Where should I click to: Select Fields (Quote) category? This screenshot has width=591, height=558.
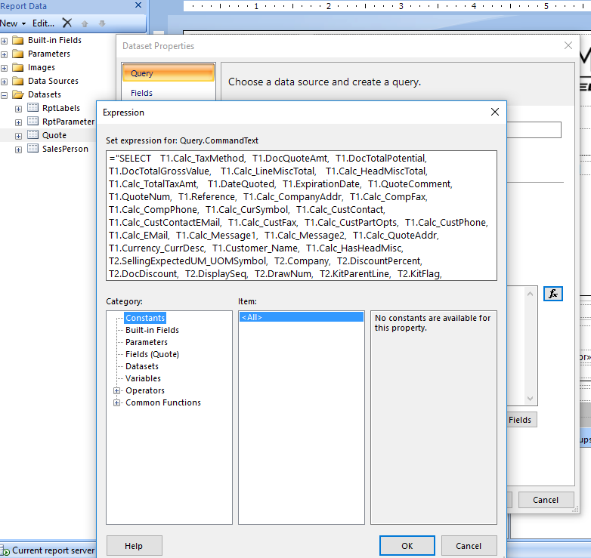pyautogui.click(x=152, y=354)
